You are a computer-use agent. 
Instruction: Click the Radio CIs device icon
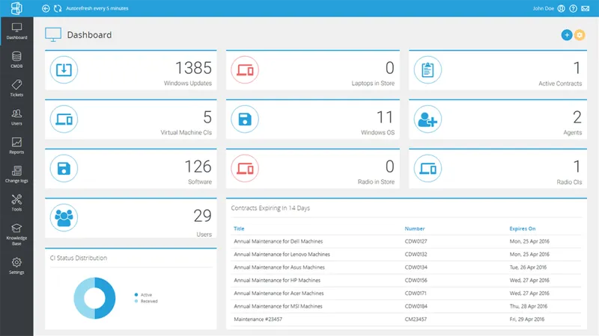tap(428, 169)
